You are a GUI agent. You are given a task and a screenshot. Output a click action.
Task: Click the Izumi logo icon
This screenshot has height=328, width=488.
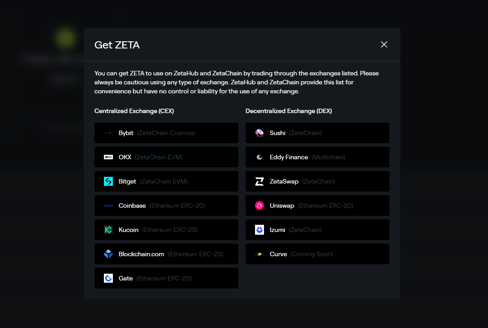[x=260, y=230]
